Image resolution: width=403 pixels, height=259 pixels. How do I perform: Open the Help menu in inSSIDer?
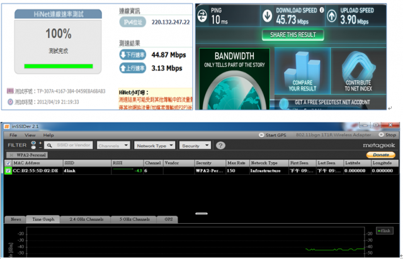[x=48, y=135]
